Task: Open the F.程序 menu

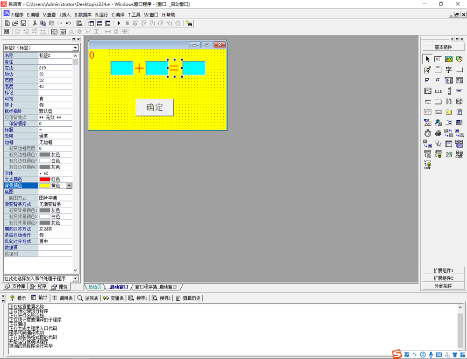Action: [x=17, y=14]
